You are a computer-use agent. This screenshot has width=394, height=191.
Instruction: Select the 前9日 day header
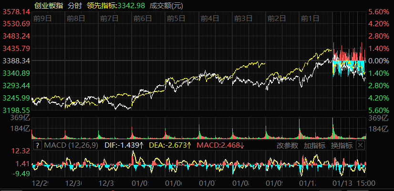coord(43,19)
